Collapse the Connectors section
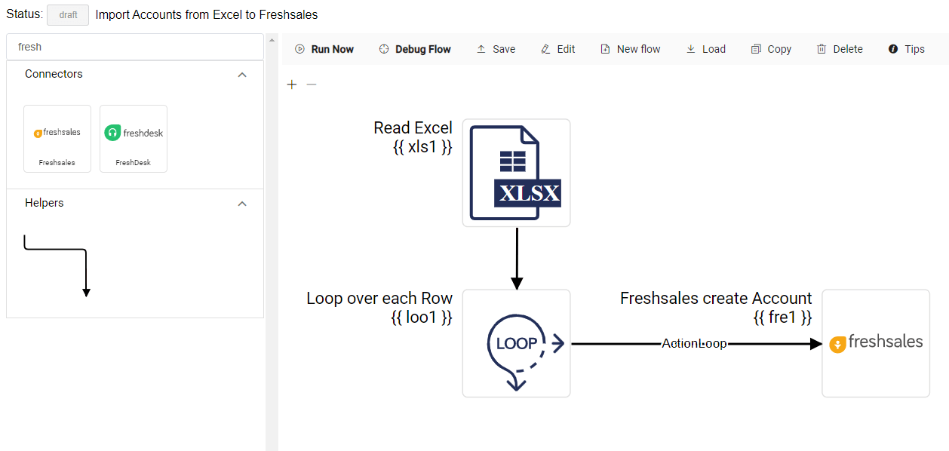 (242, 75)
